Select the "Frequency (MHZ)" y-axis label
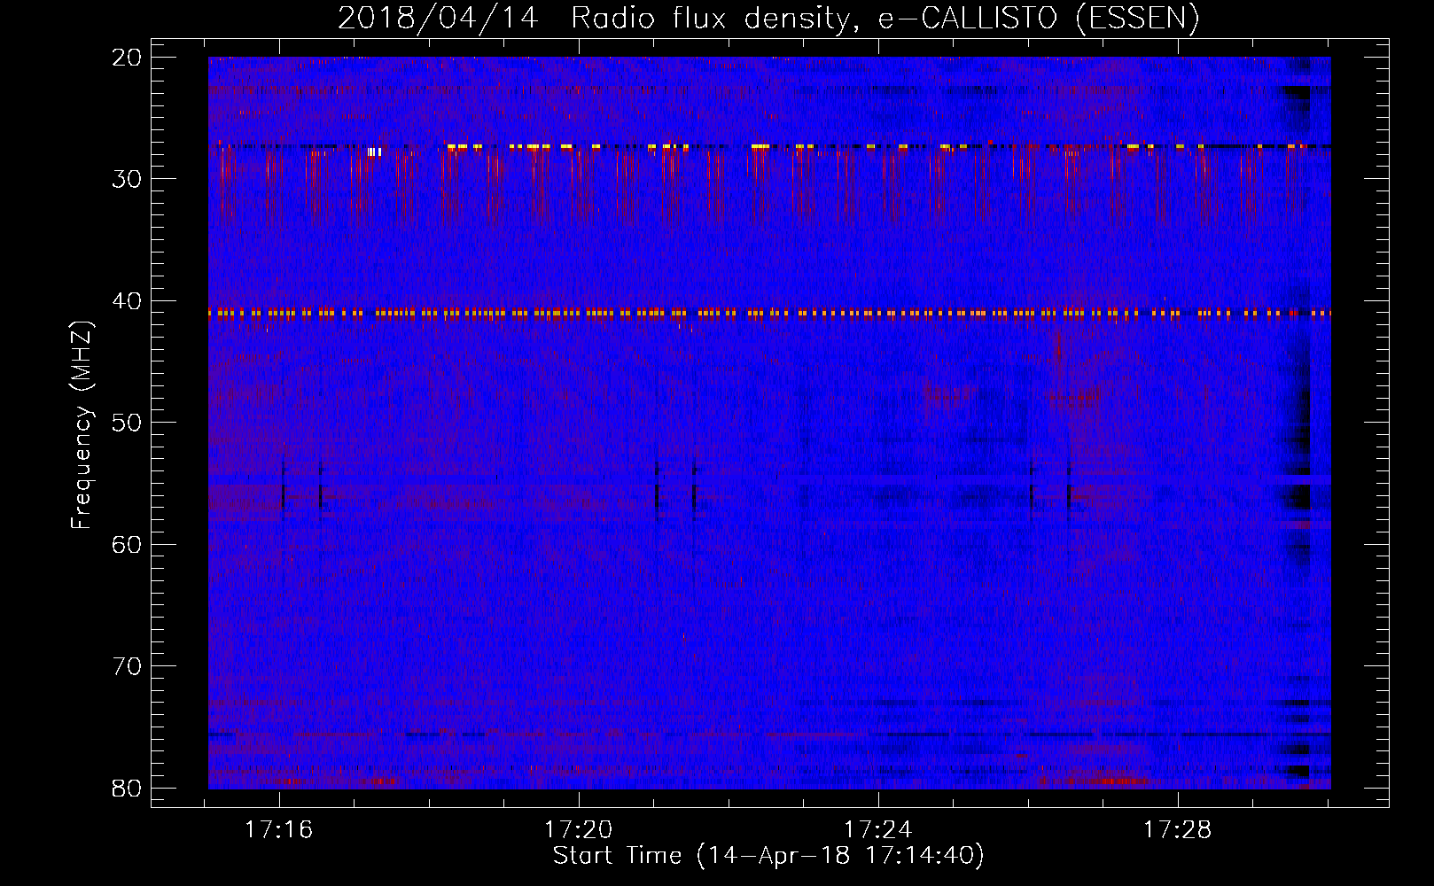This screenshot has height=886, width=1434. [x=82, y=425]
